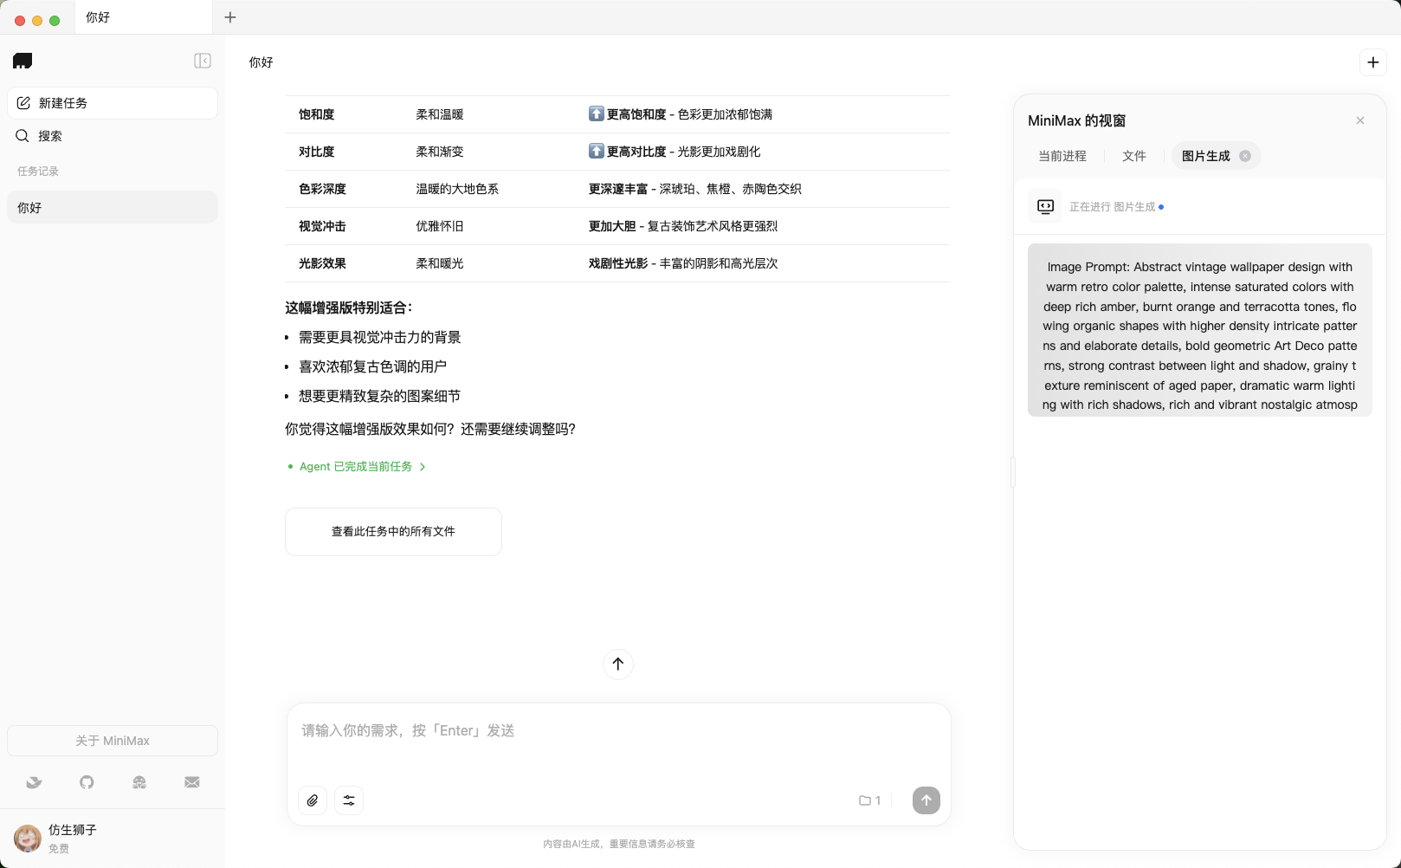The height and width of the screenshot is (868, 1401).
Task: Open the folder file count indicator
Action: tap(869, 800)
